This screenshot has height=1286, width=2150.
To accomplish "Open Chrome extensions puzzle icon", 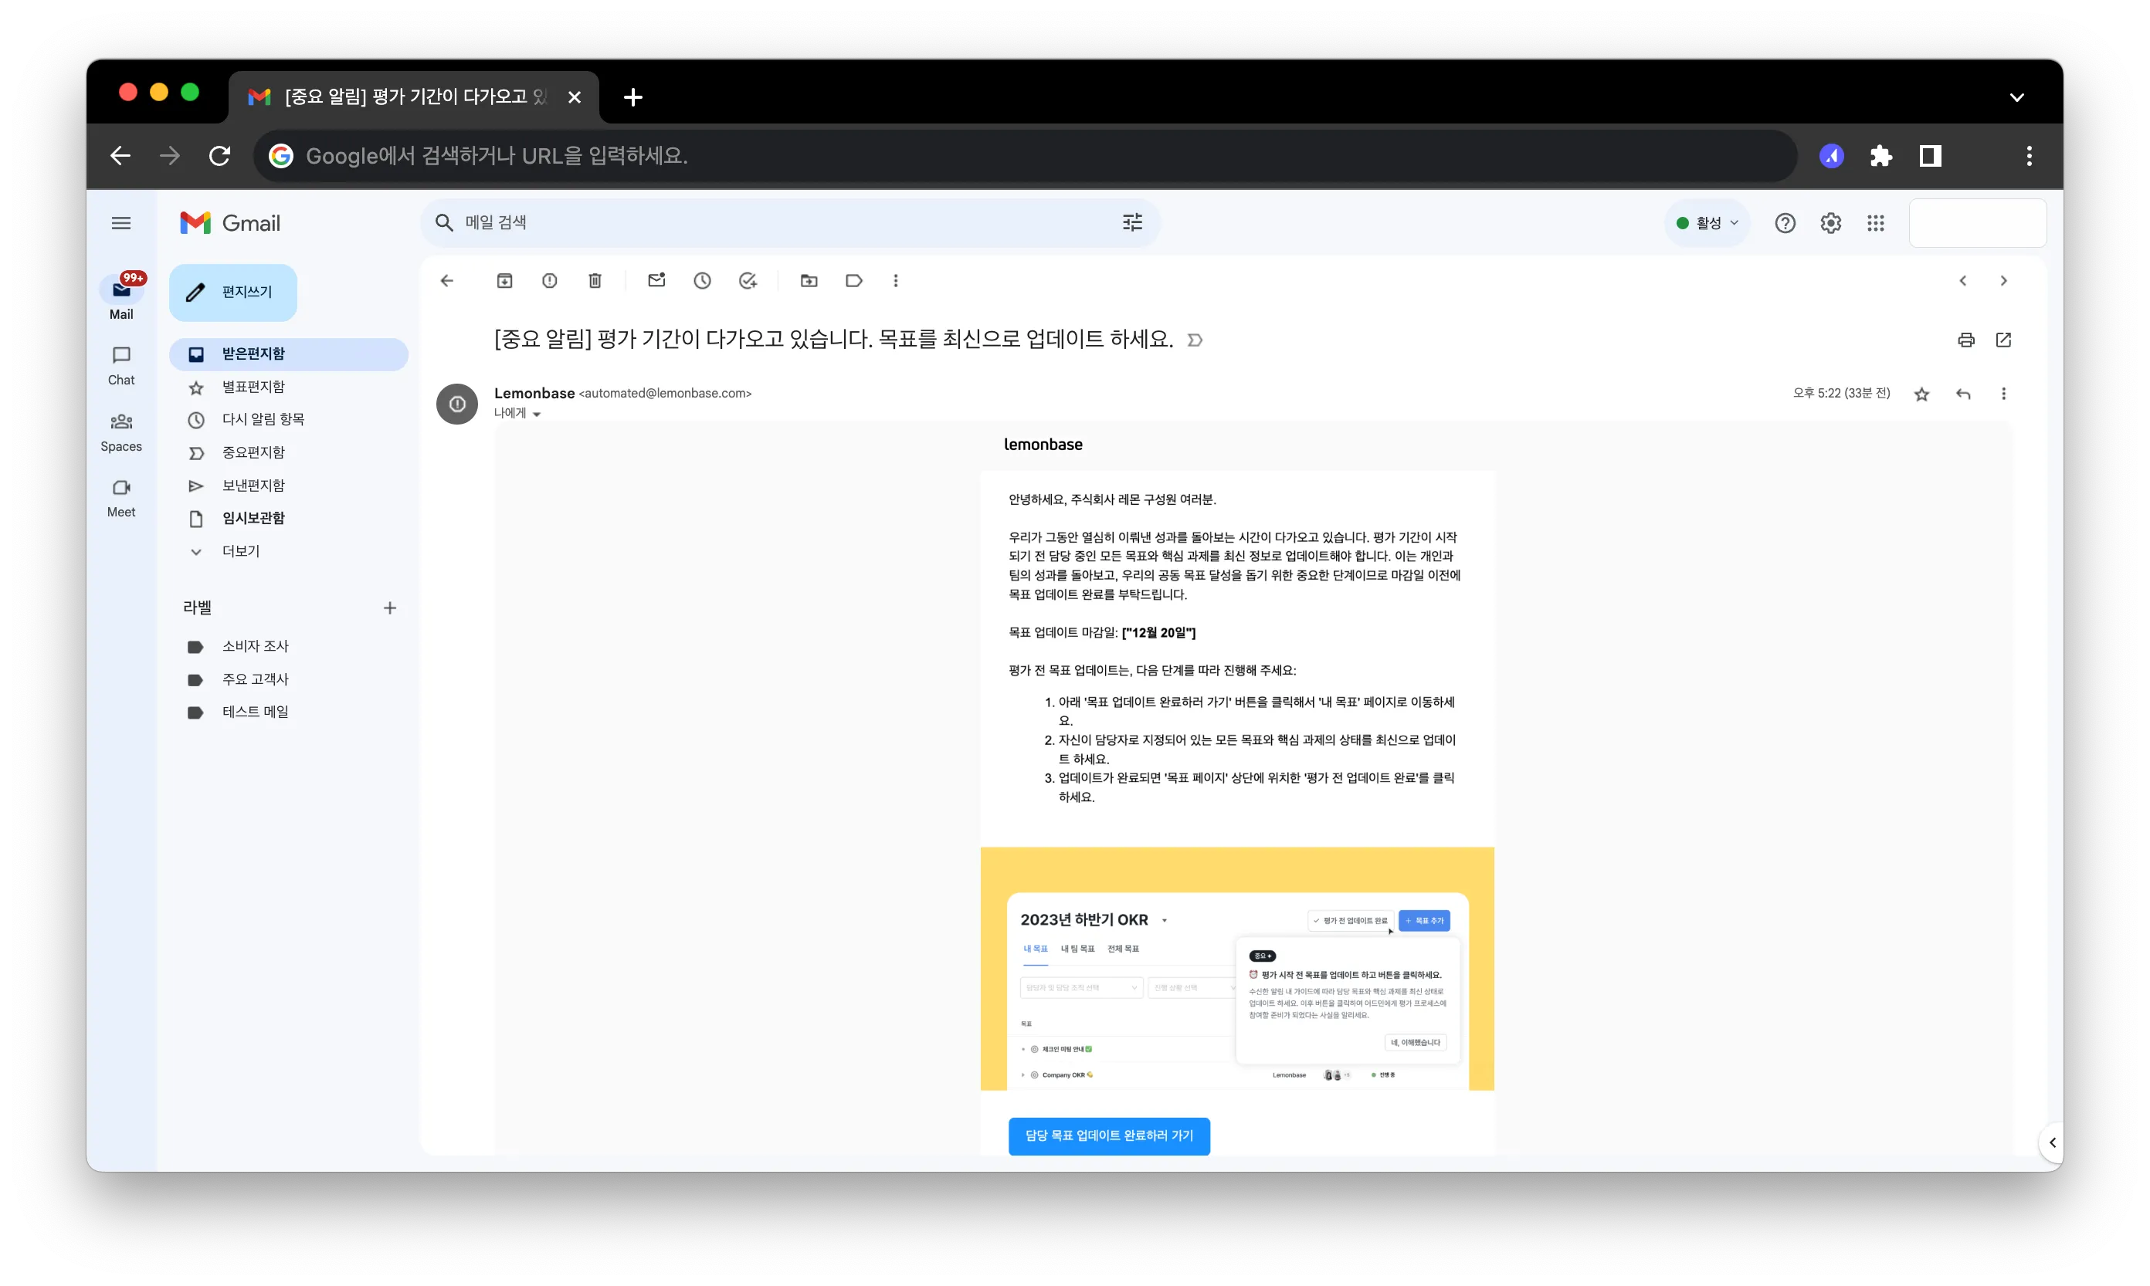I will 1881,156.
